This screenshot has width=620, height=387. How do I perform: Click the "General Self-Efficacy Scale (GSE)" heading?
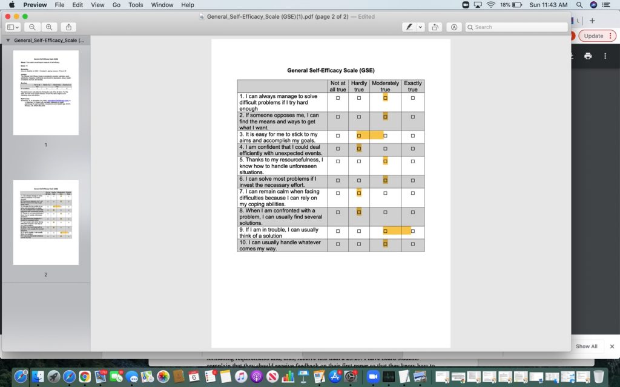pyautogui.click(x=331, y=70)
